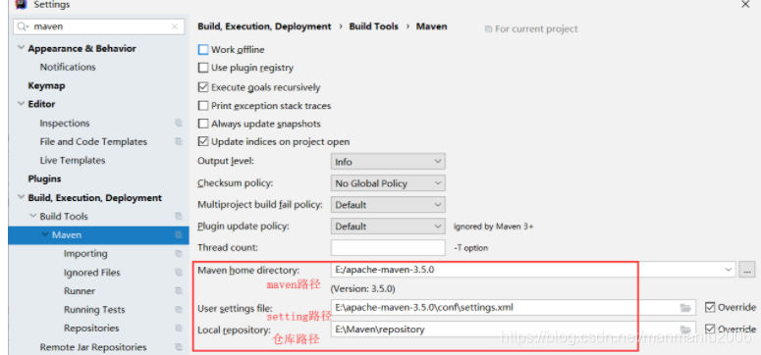This screenshot has width=761, height=355.
Task: Click the project-level icon next to Importing
Action: (179, 254)
